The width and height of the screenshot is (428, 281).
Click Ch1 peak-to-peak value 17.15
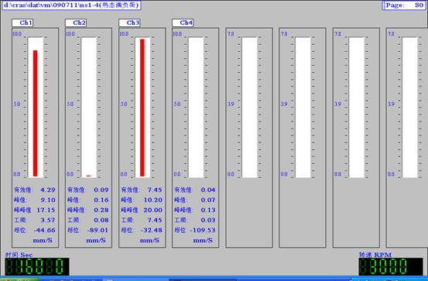(46, 210)
